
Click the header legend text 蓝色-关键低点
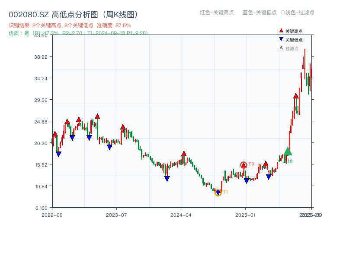259,13
